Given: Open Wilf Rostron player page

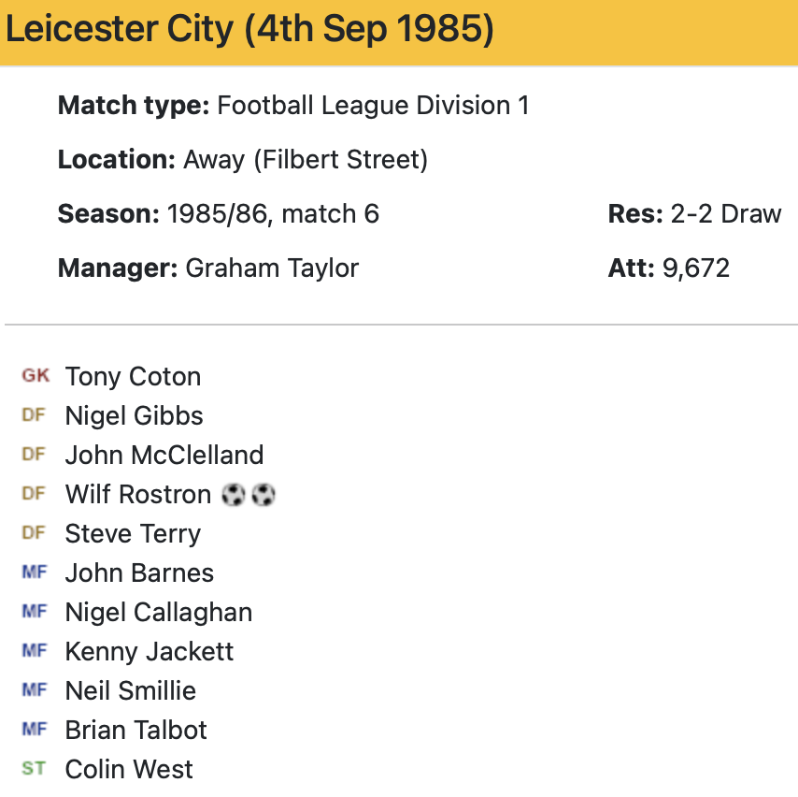Looking at the screenshot, I should pos(138,495).
